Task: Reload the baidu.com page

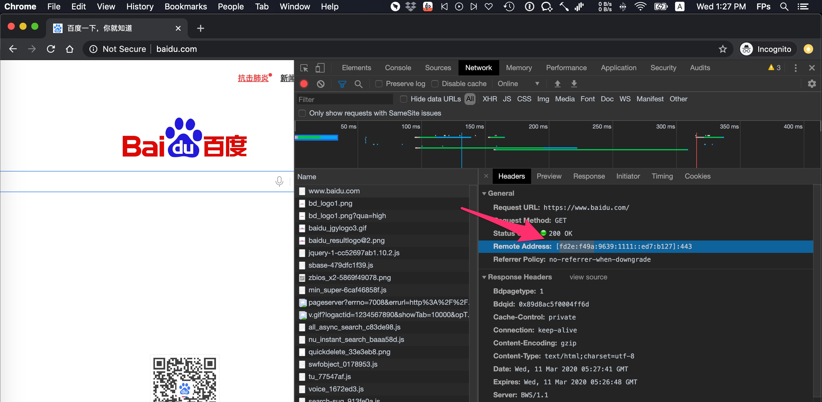Action: coord(51,49)
